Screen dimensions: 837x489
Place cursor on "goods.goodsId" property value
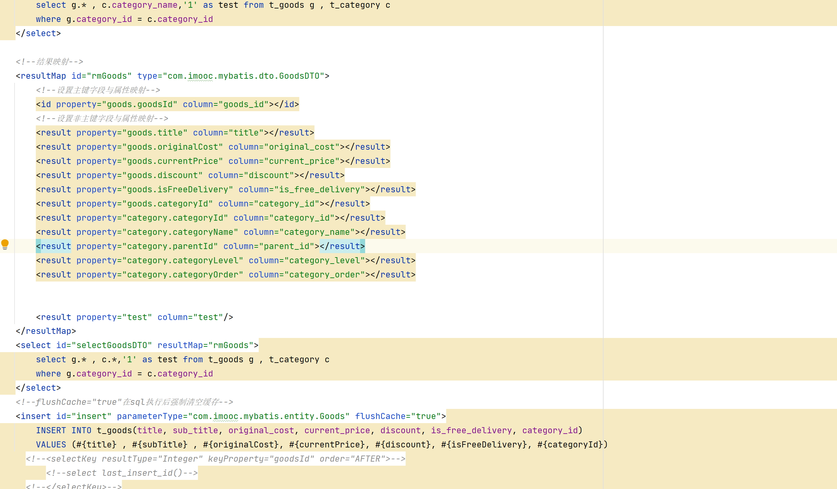click(x=139, y=104)
